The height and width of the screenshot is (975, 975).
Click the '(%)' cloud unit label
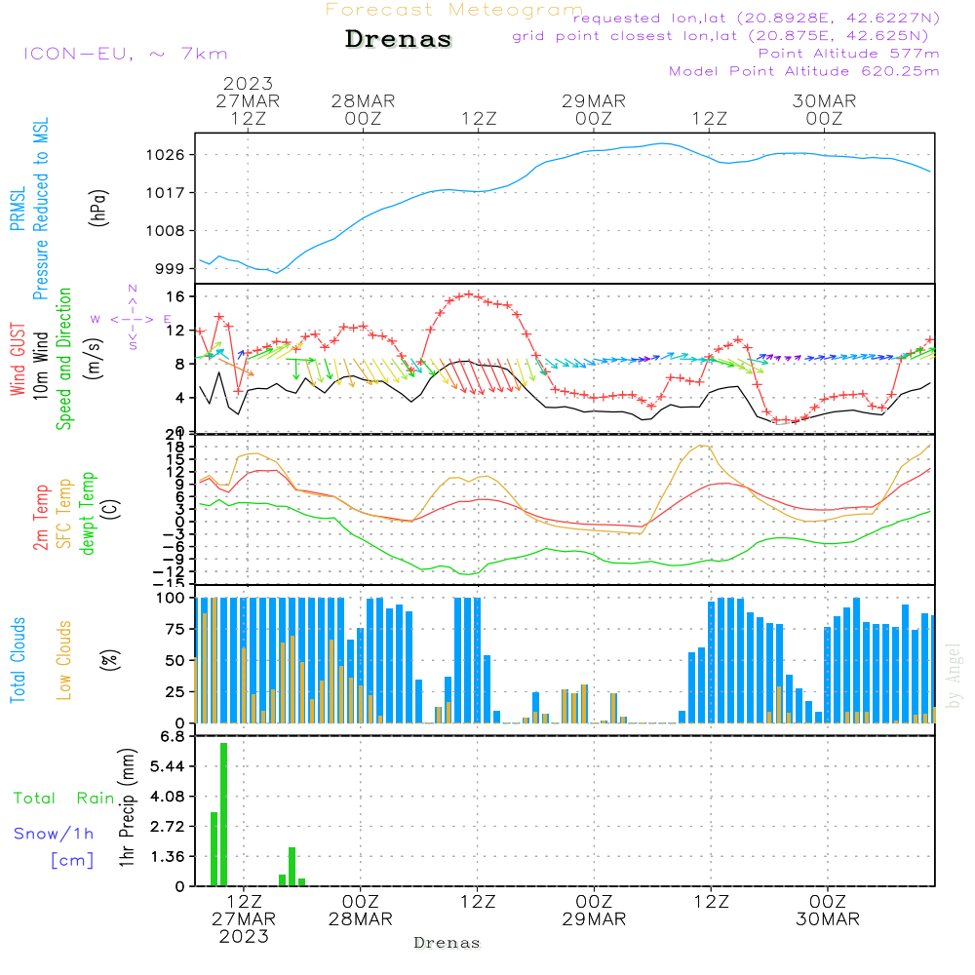click(x=109, y=660)
